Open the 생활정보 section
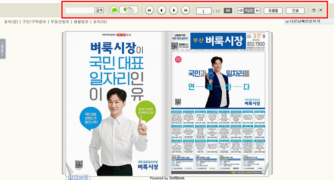The image size is (334, 180). point(81,22)
